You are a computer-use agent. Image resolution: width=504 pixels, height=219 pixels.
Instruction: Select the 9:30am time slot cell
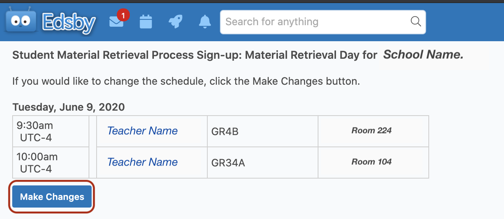point(51,132)
